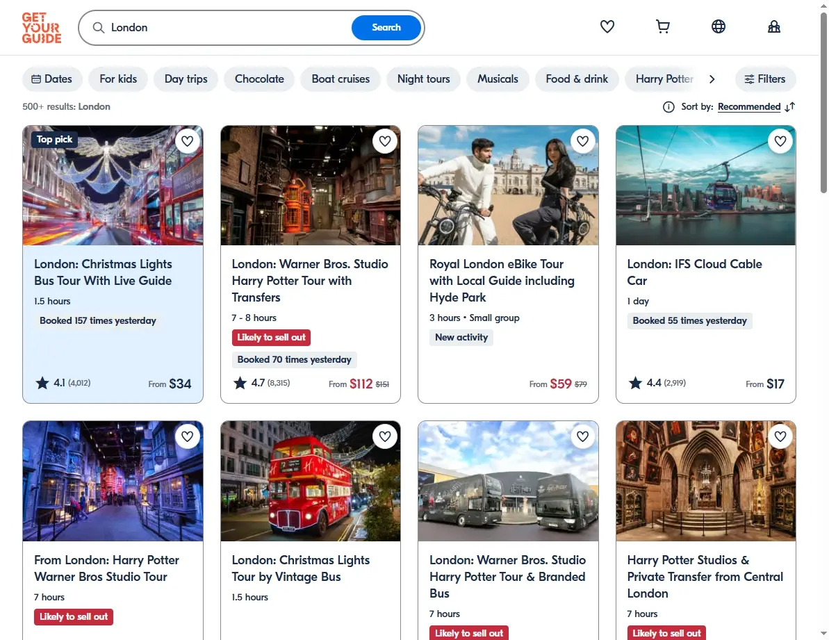This screenshot has width=829, height=640.
Task: Click the branded black buses thumbnail
Action: coord(508,481)
